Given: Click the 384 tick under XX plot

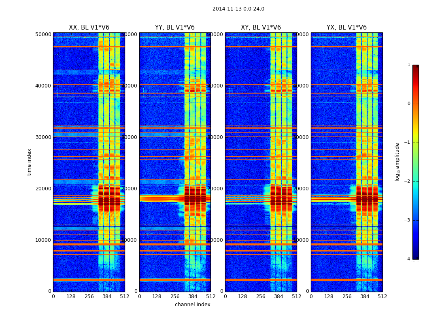Looking at the screenshot, I should coord(107,296).
